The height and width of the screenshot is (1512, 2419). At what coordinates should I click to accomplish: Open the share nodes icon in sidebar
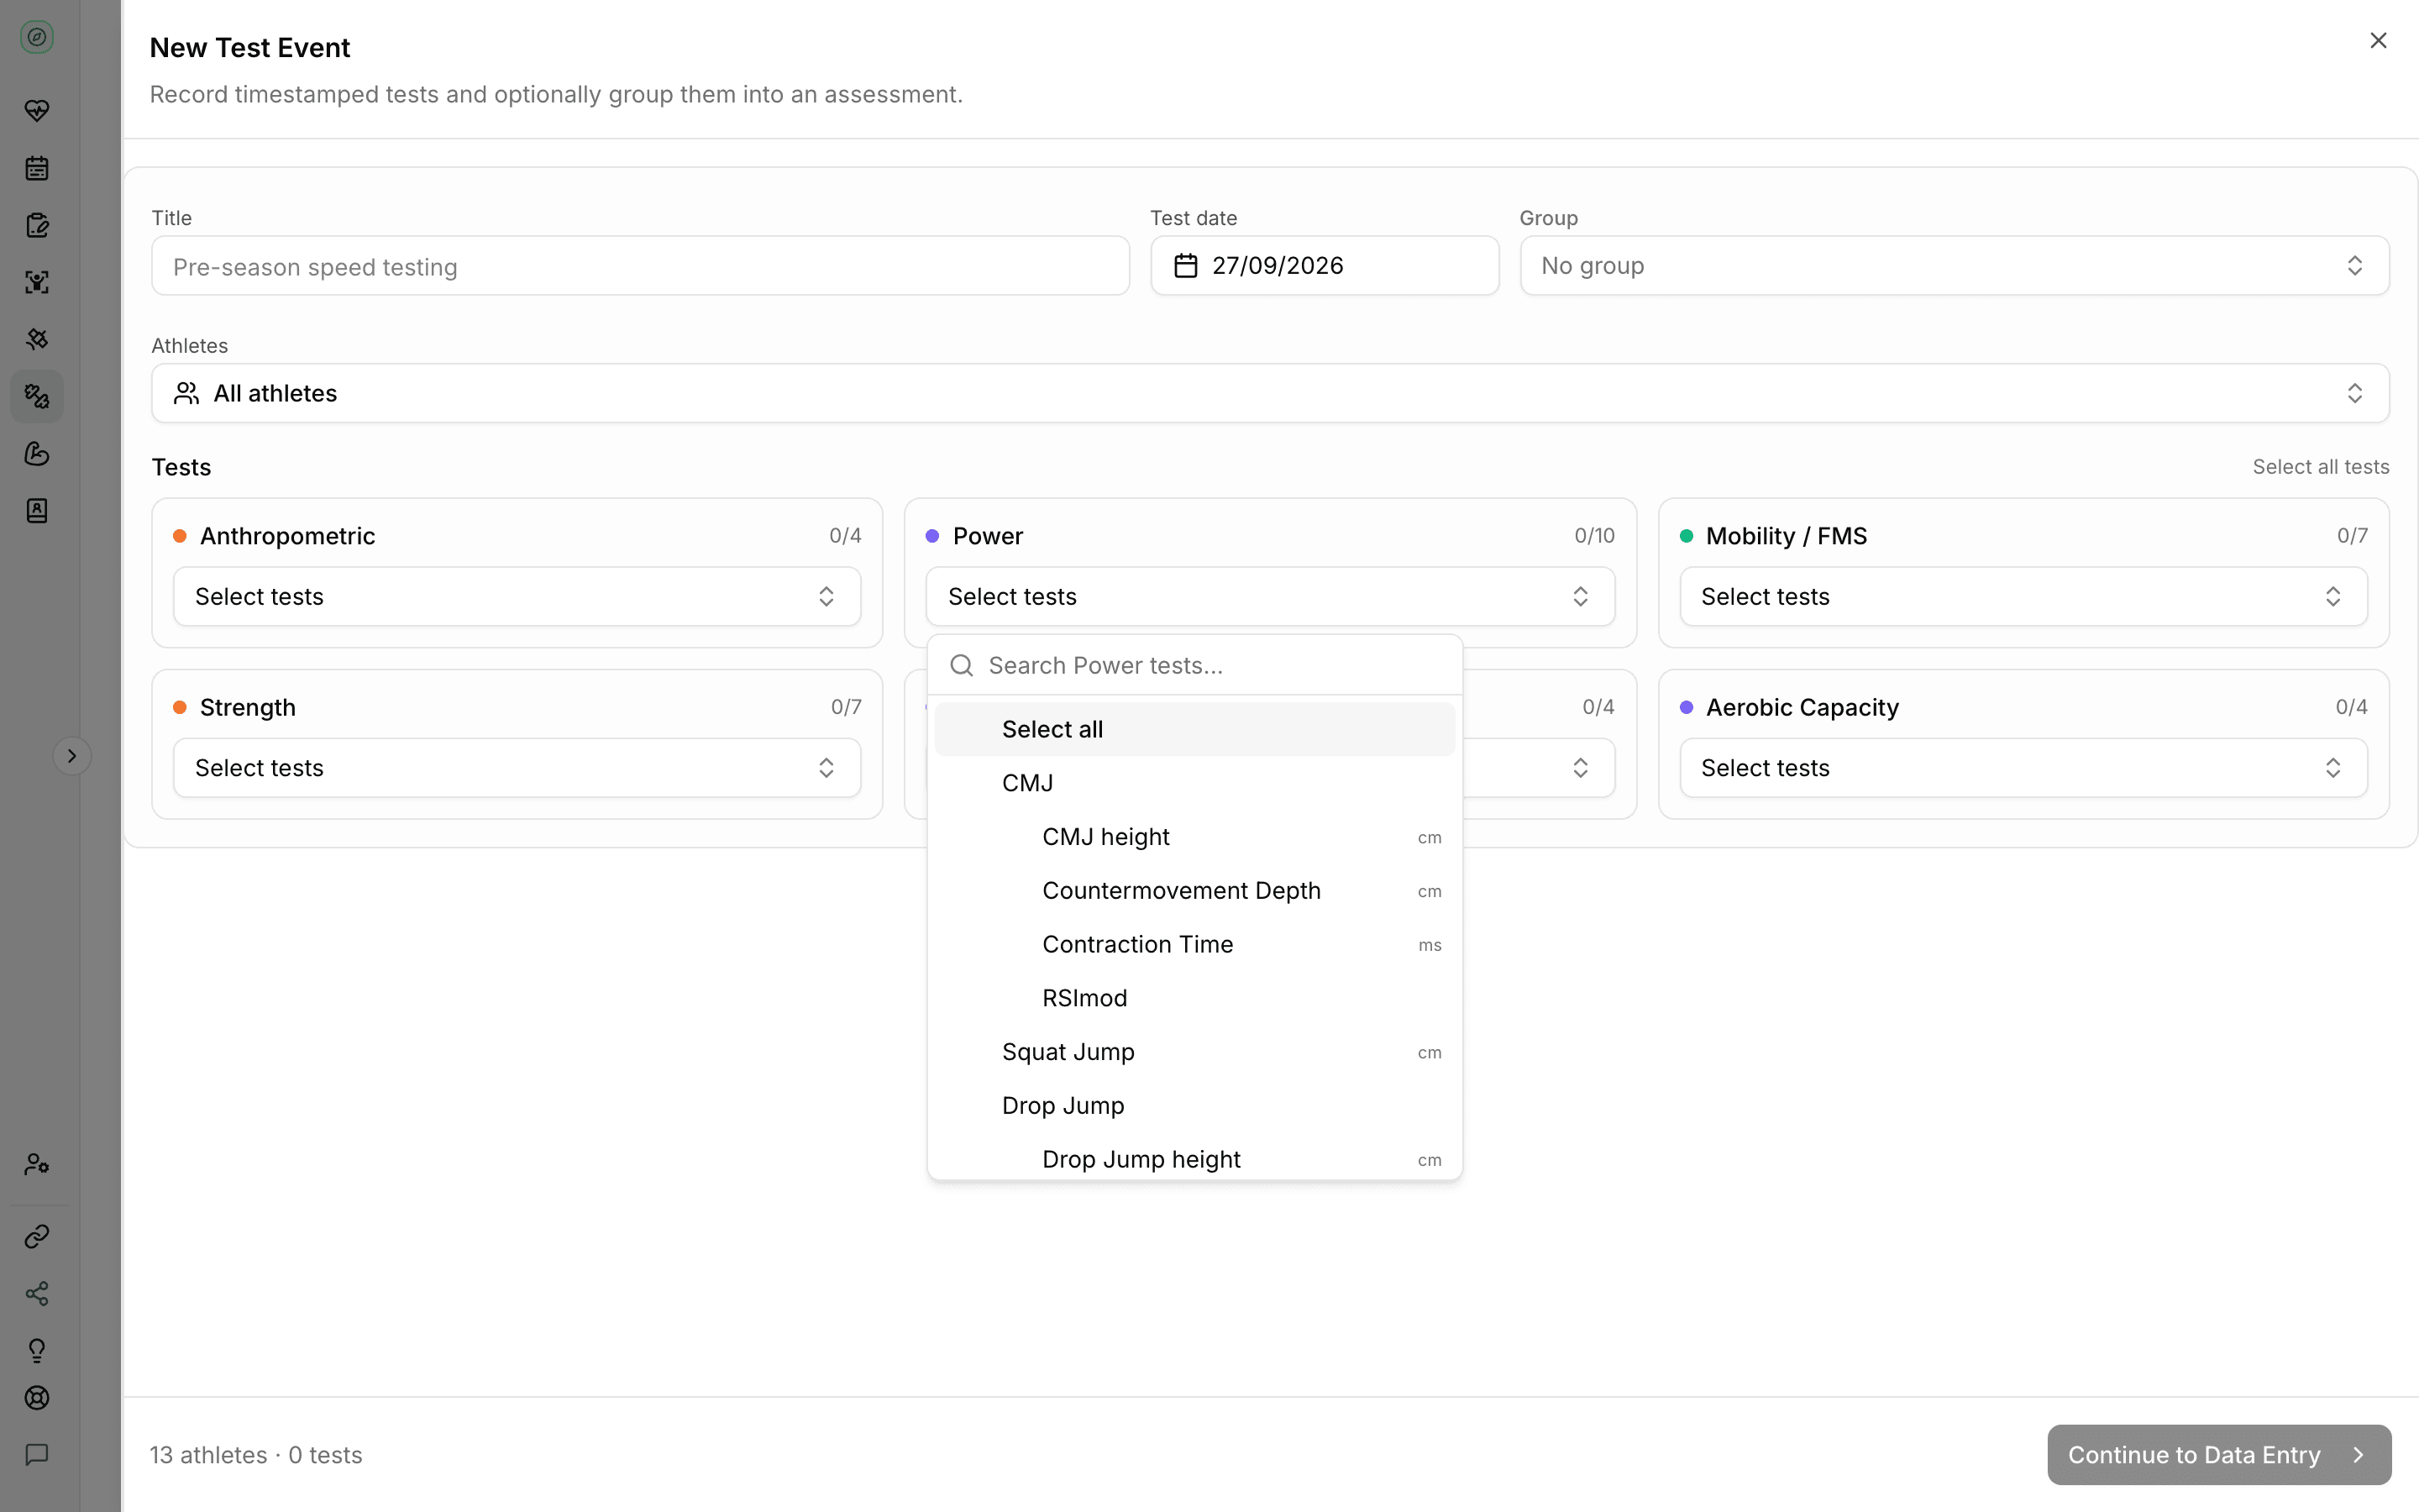pos(37,1294)
